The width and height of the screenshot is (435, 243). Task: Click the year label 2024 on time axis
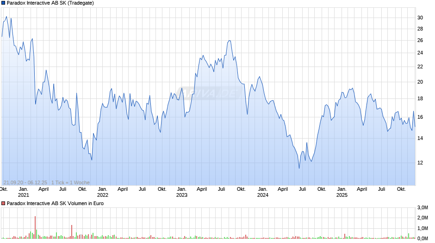(x=262, y=195)
